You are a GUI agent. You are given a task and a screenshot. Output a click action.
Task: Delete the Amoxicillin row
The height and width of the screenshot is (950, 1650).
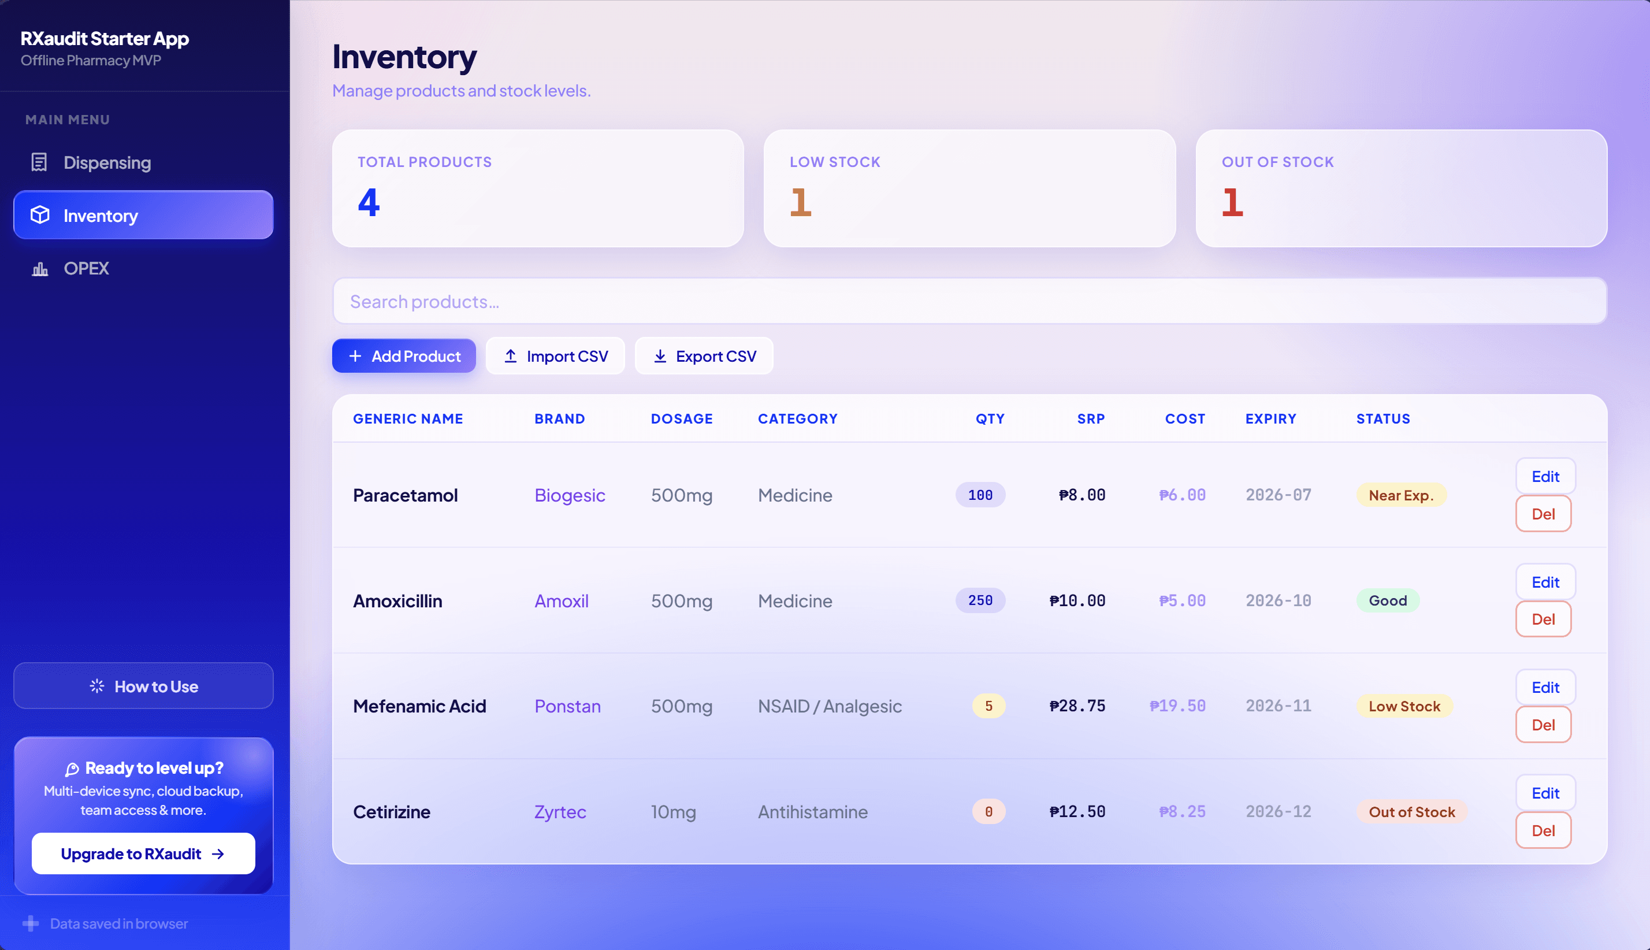coord(1543,619)
